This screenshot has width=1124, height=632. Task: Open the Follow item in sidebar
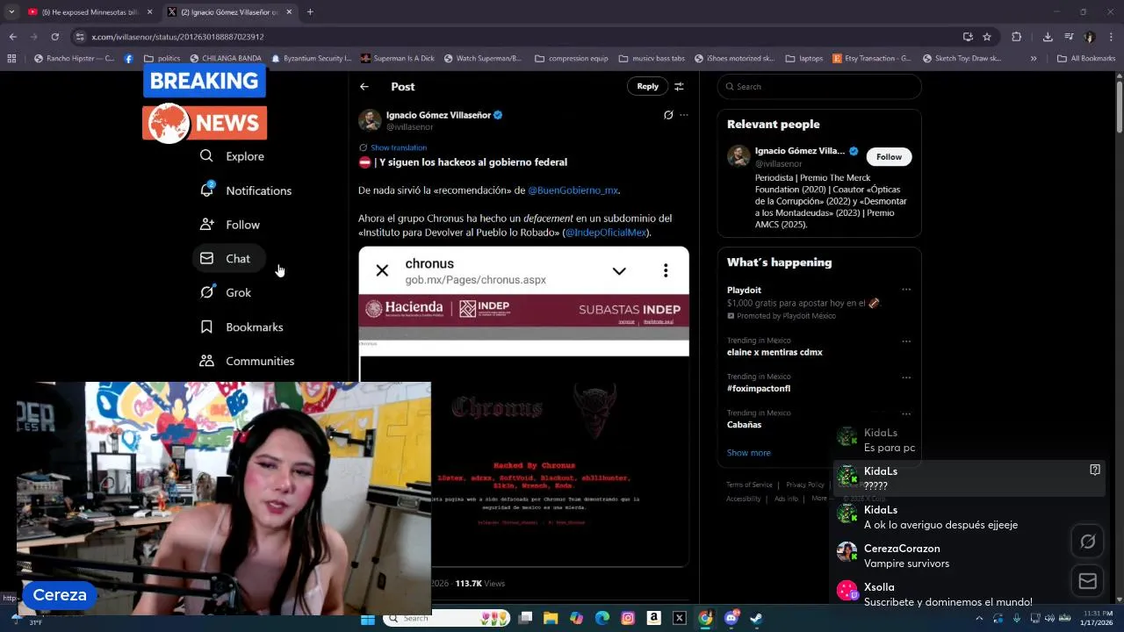229,225
